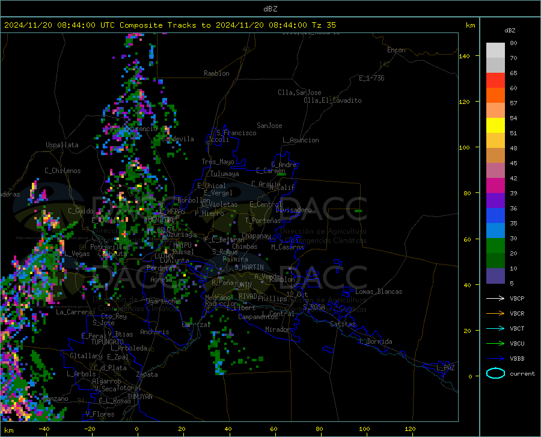Image resolution: width=541 pixels, height=437 pixels.
Task: Click the Clla.SanJose label on map
Action: click(x=299, y=93)
